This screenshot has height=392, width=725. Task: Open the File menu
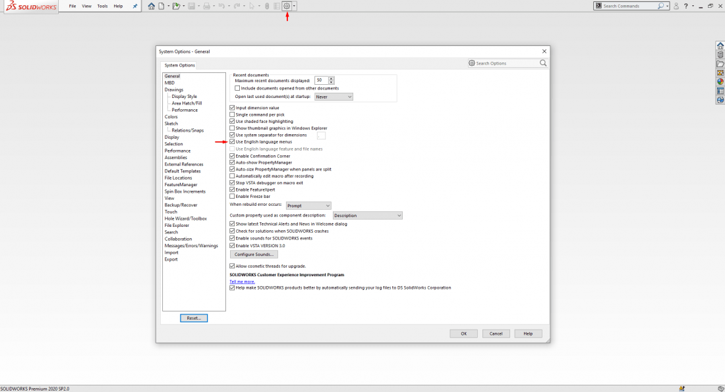pos(72,6)
